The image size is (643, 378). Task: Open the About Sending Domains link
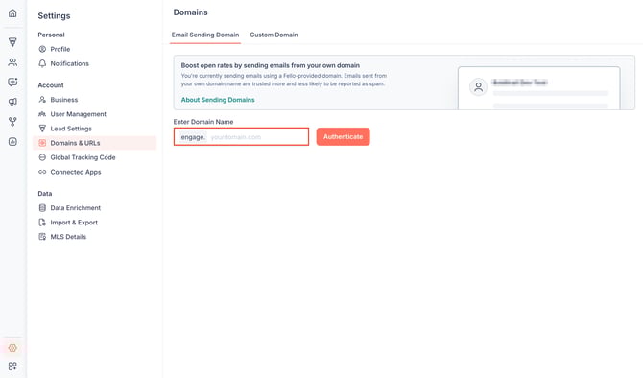click(218, 100)
